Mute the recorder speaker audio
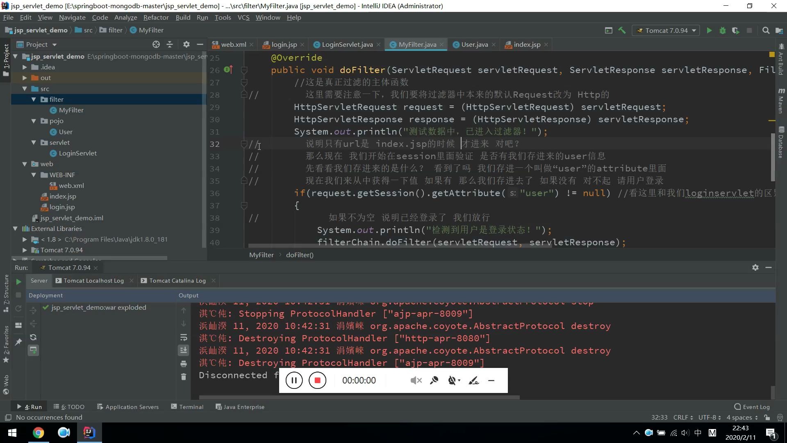Image resolution: width=787 pixels, height=443 pixels. [416, 381]
